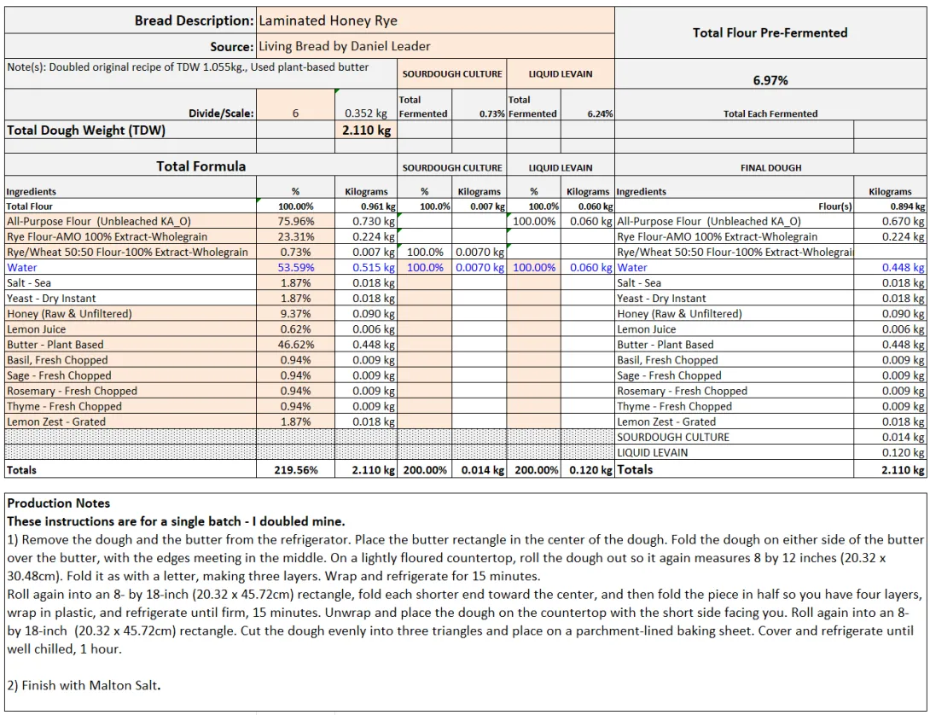Screen dimensions: 930x715
Task: Click the 0.352 kg scaled weight cell
Action: click(x=365, y=113)
